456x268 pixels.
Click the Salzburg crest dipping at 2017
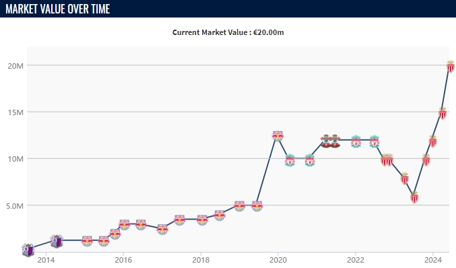pos(162,229)
